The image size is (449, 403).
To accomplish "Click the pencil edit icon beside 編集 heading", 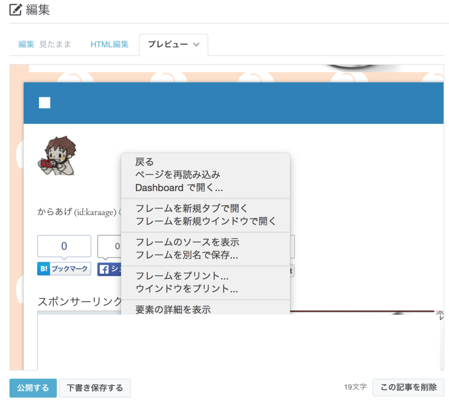I will (16, 10).
